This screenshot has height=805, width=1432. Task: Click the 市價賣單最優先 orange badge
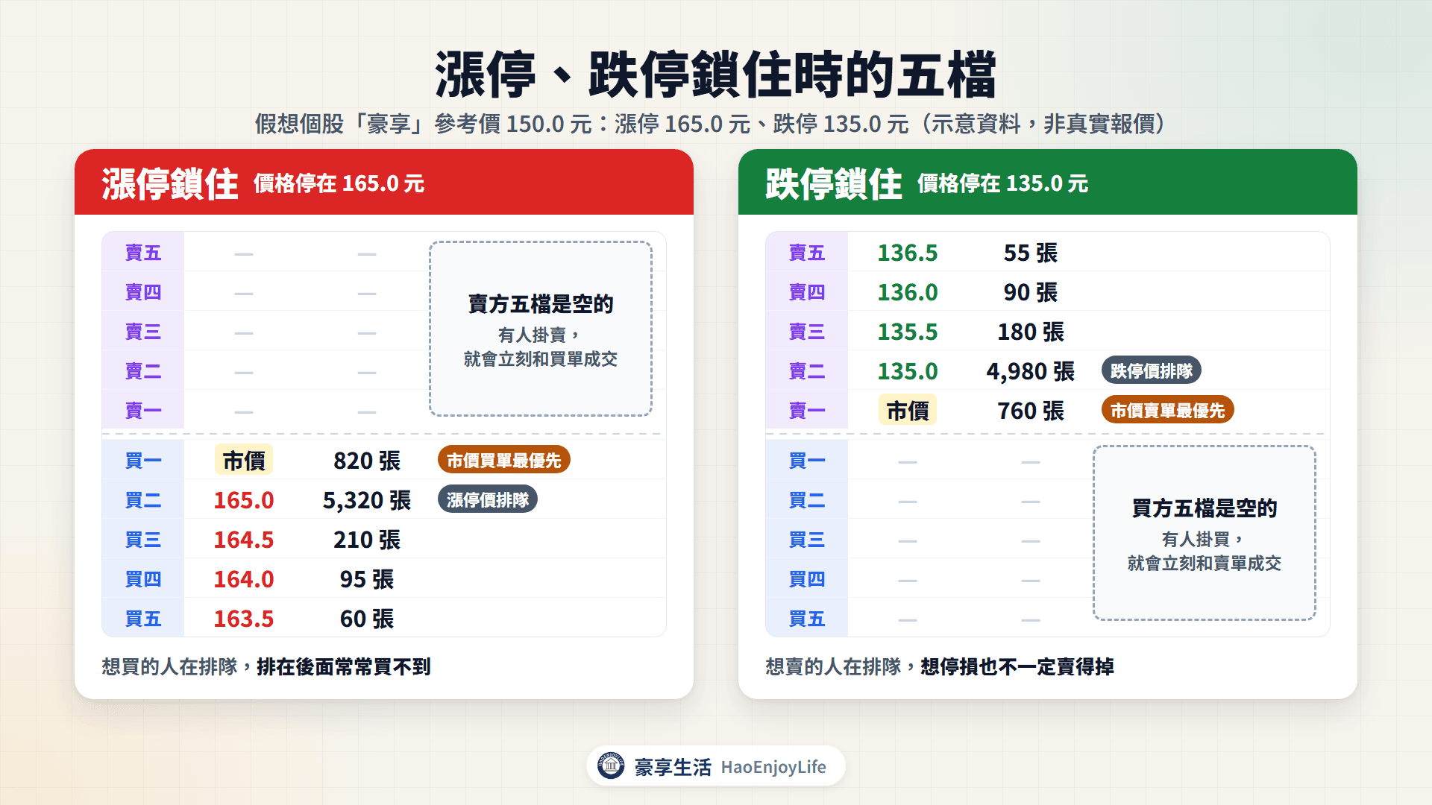[1167, 411]
